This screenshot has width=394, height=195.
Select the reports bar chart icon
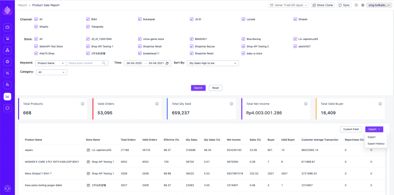[7, 96]
